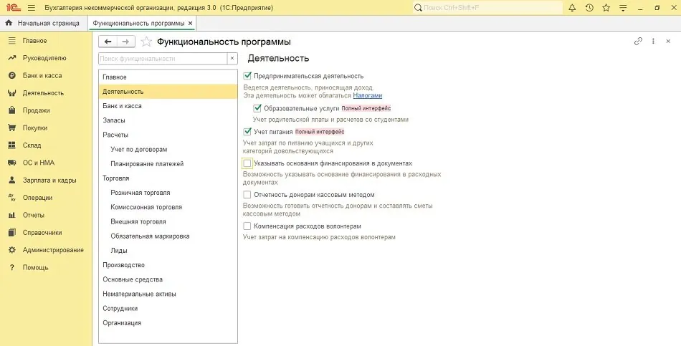Image resolution: width=681 pixels, height=346 pixels.
Task: Select Основные средства item
Action: [x=168, y=279]
